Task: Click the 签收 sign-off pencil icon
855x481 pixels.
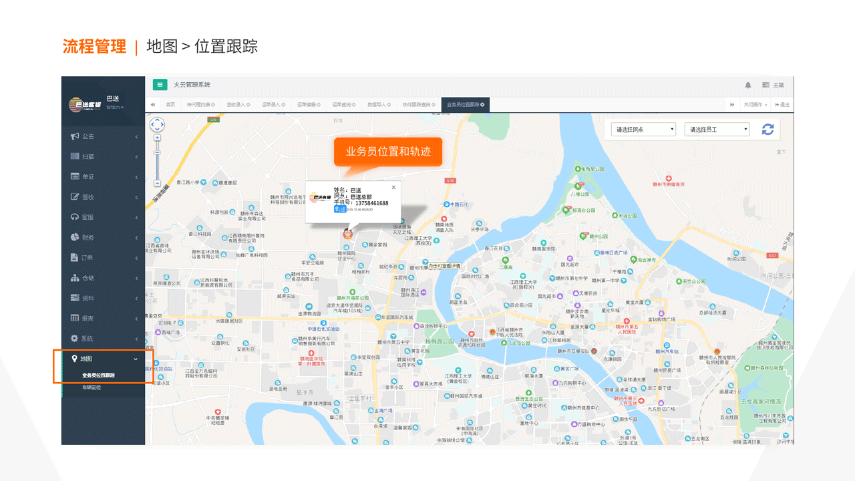Action: [75, 197]
